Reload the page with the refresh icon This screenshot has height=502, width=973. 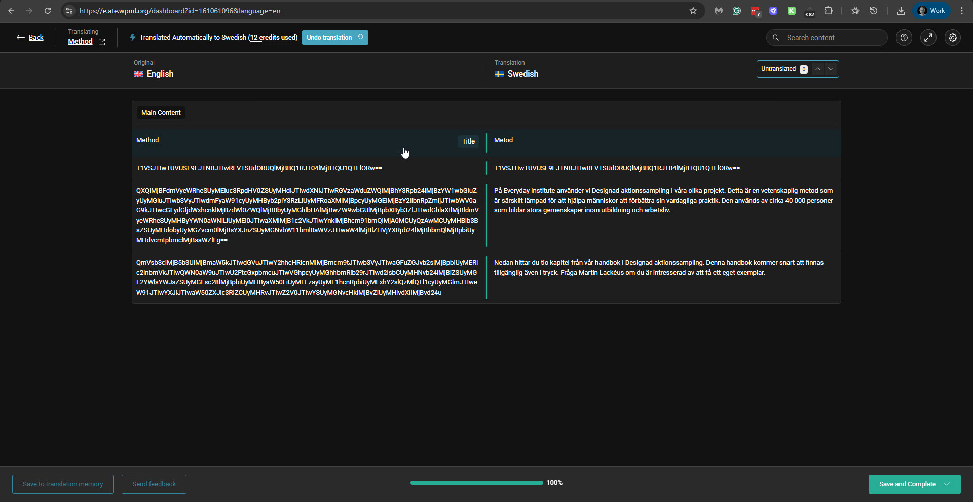pos(48,11)
